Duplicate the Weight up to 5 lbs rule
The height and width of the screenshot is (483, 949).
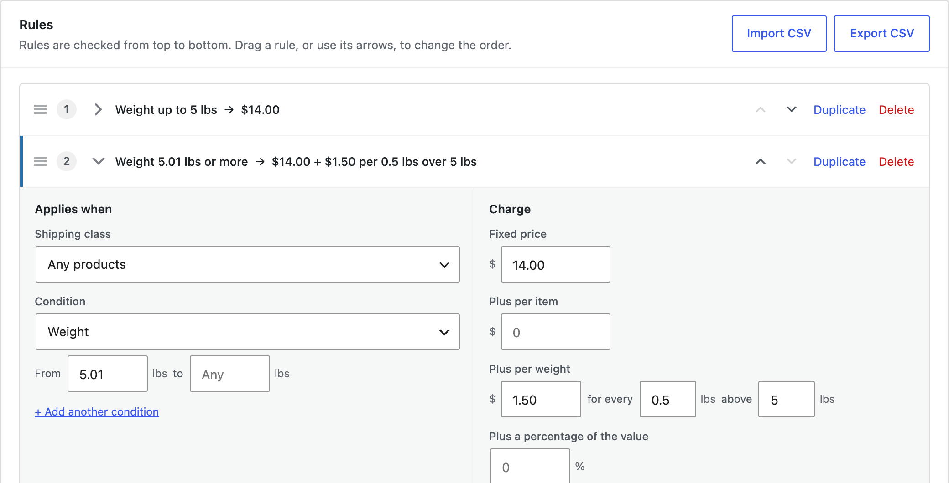839,110
